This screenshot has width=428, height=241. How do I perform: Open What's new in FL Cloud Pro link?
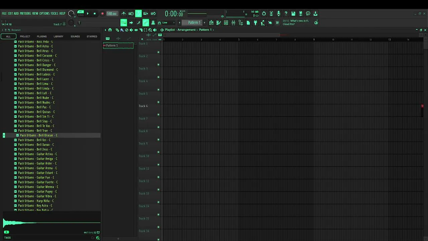point(296,22)
